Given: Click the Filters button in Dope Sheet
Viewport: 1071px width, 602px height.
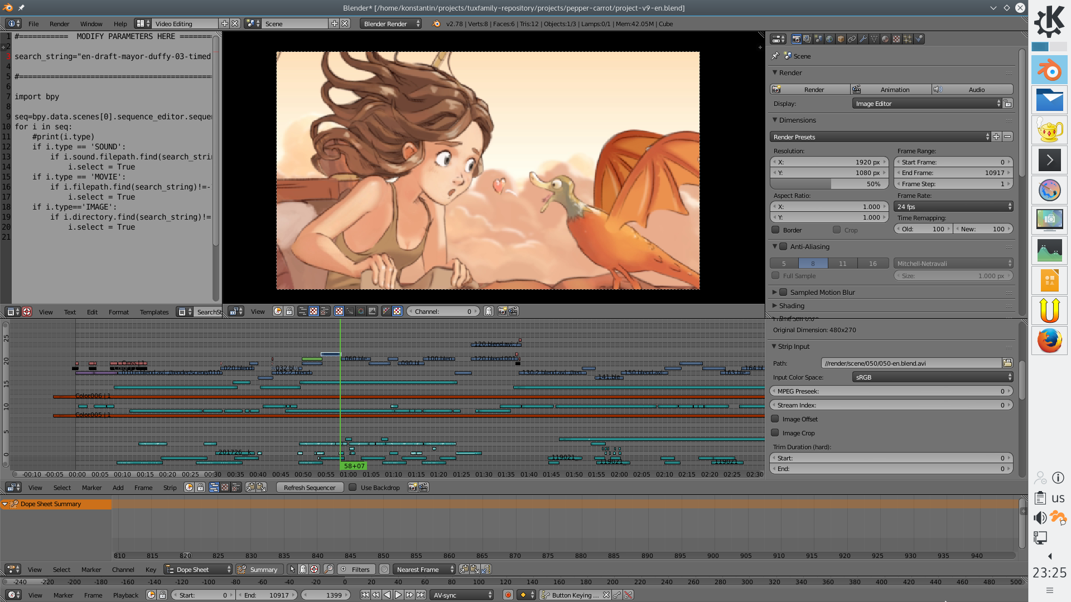Looking at the screenshot, I should click(355, 569).
